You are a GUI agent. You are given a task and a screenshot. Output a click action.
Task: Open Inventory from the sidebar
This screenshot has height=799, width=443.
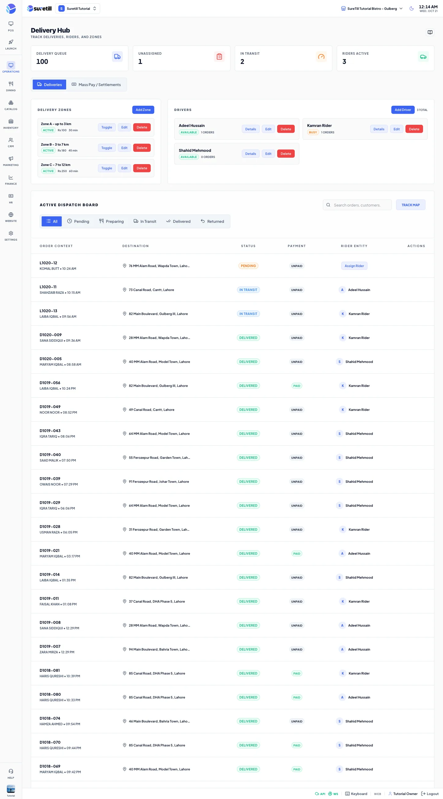(11, 124)
